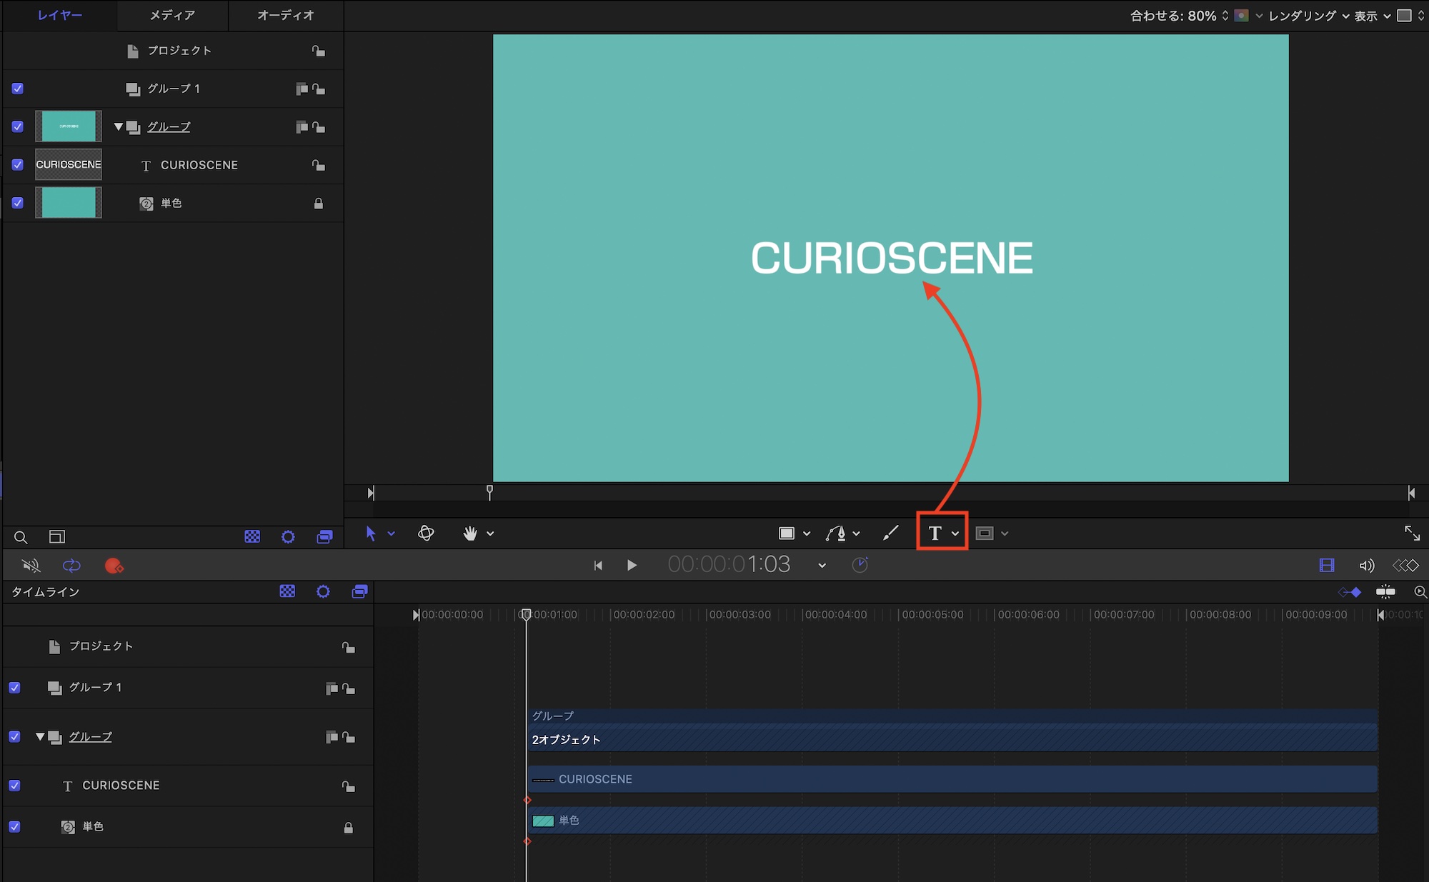This screenshot has height=882, width=1429.
Task: Click the 単色 teal layer thumbnail
Action: pyautogui.click(x=69, y=203)
